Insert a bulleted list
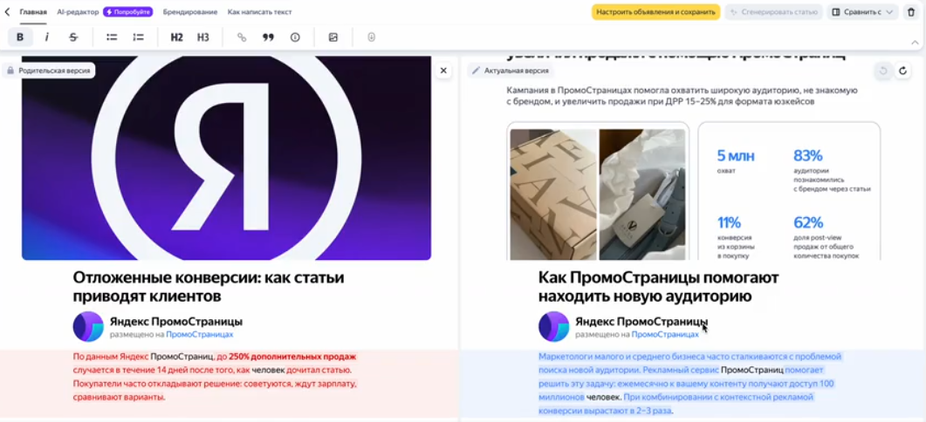This screenshot has height=422, width=926. point(112,37)
